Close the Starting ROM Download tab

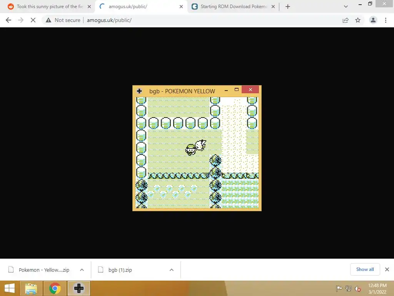coord(273,7)
